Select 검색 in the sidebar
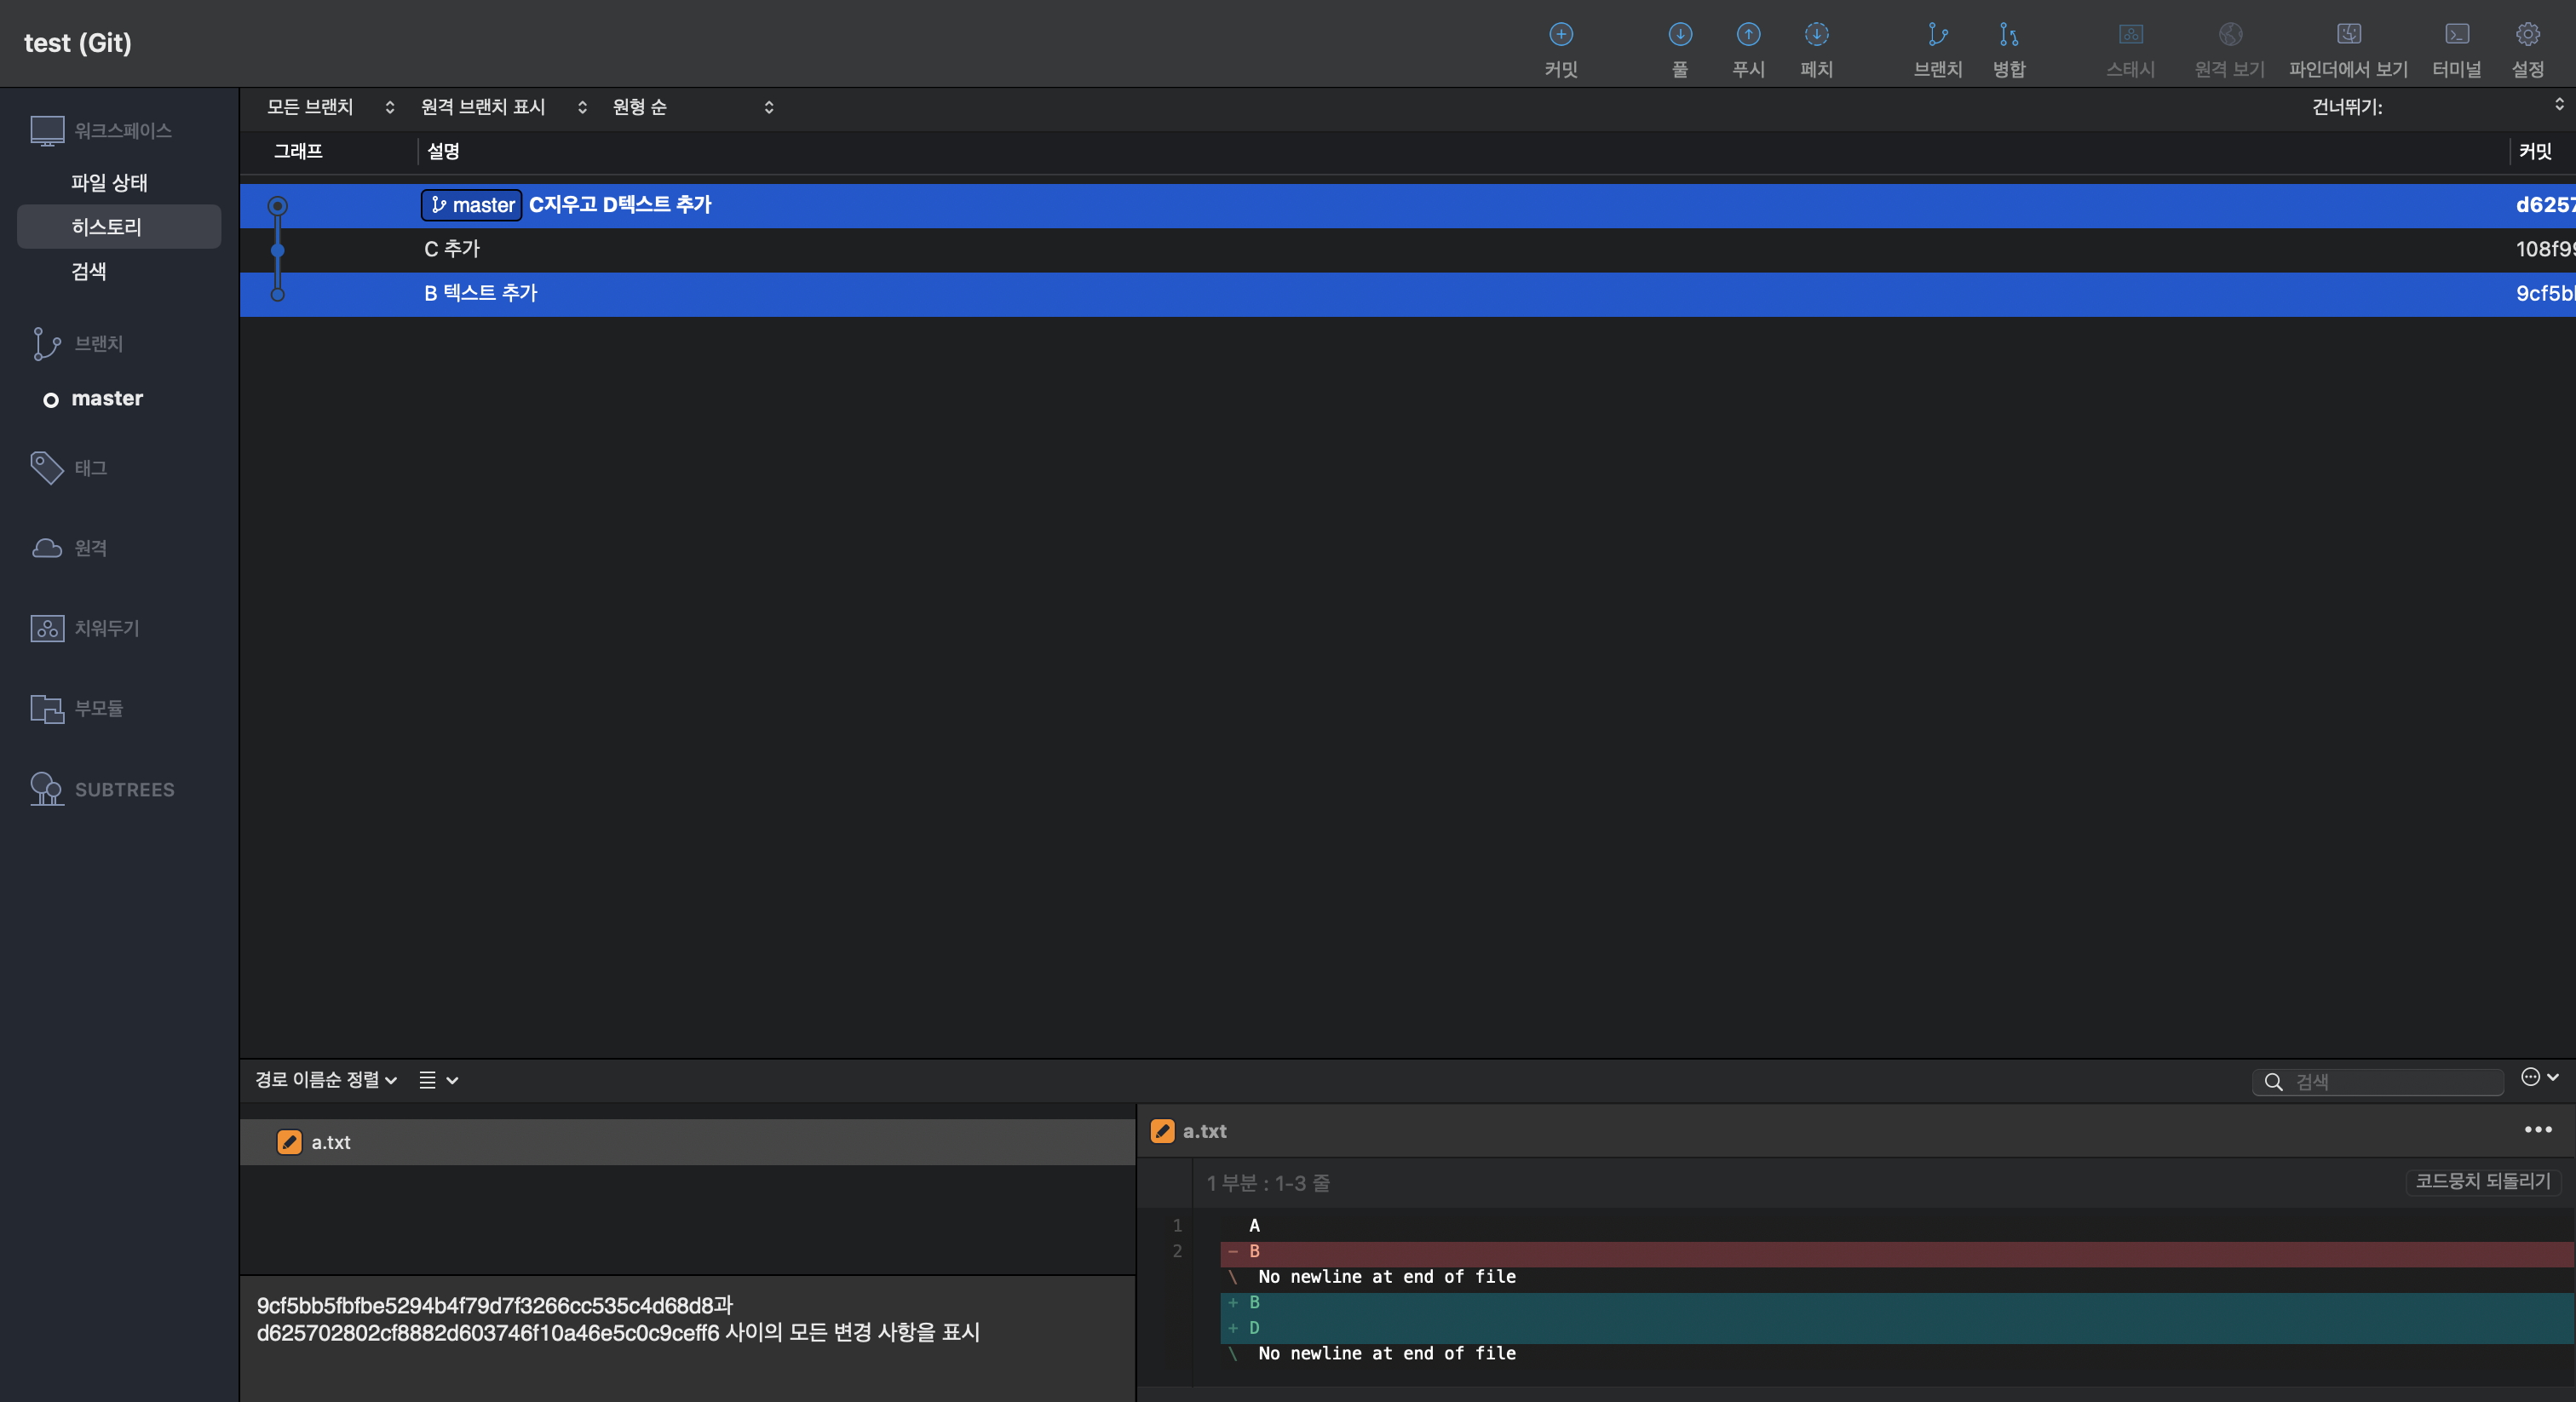 pos(89,271)
